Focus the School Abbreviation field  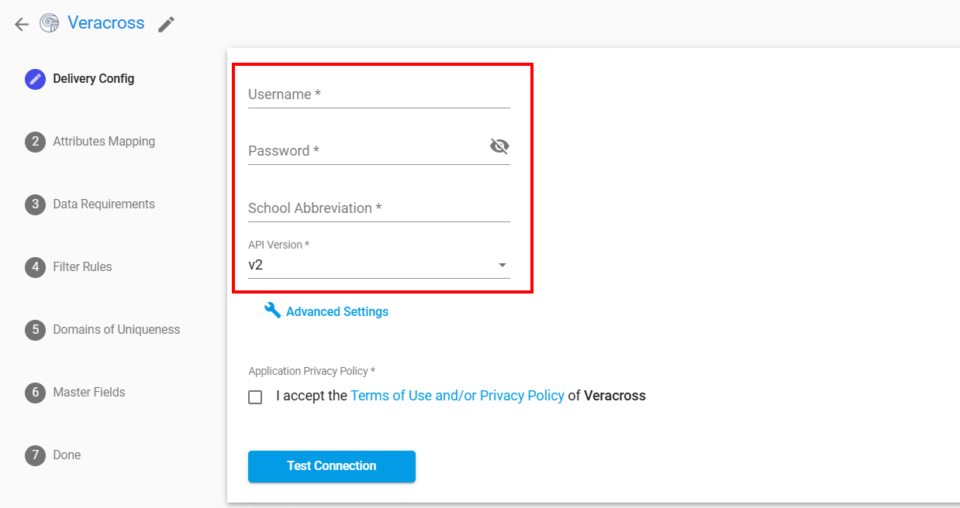[378, 208]
